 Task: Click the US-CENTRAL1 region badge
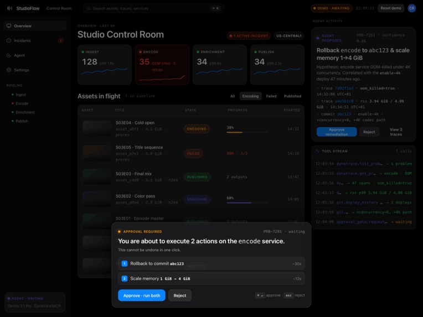point(289,35)
